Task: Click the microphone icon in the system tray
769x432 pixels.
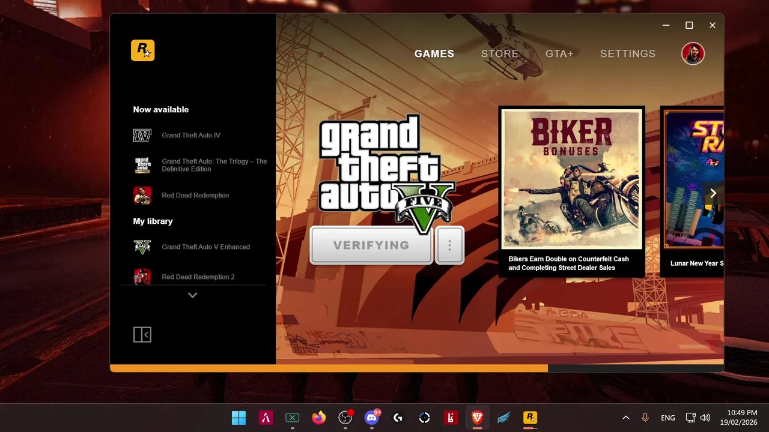Action: 645,418
